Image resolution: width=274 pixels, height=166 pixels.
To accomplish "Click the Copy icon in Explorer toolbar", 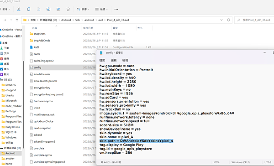I will pos(29,9).
